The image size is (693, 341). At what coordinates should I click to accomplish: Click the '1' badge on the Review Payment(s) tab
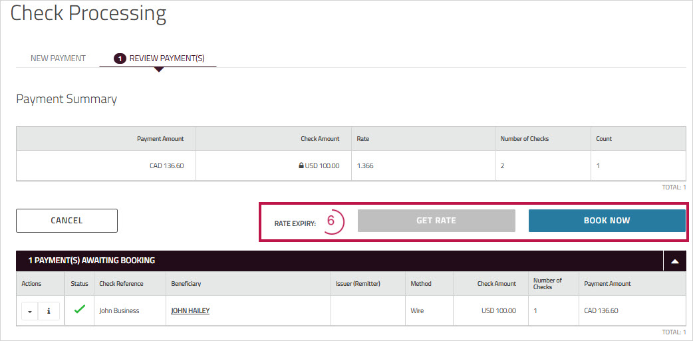tap(120, 58)
